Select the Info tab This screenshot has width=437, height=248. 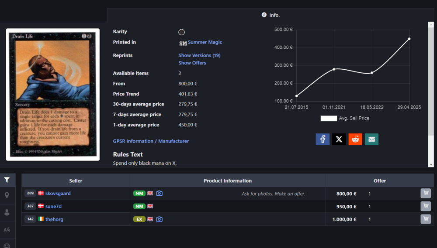[x=271, y=15]
